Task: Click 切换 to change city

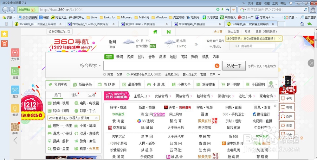Action: click(x=113, y=47)
